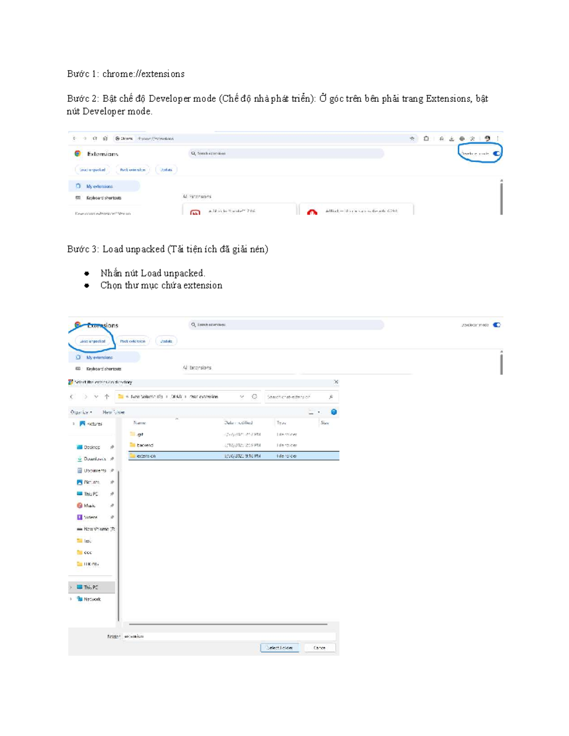
Task: Toggle Developer mode in the Bước 2 screenshot
Action: (496, 154)
